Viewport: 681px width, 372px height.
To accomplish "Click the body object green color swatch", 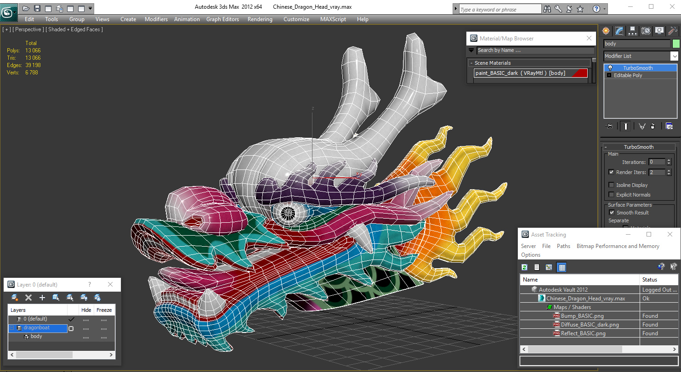I will (x=676, y=44).
